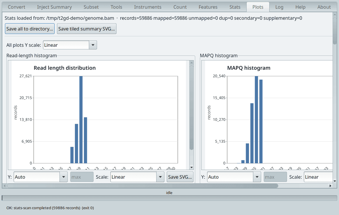Select the Instruments tab
This screenshot has width=339, height=215.
[148, 7]
